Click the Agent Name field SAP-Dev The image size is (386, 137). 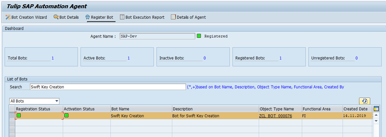point(157,36)
